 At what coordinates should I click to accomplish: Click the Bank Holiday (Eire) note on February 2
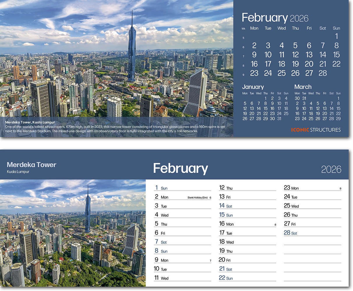197,197
